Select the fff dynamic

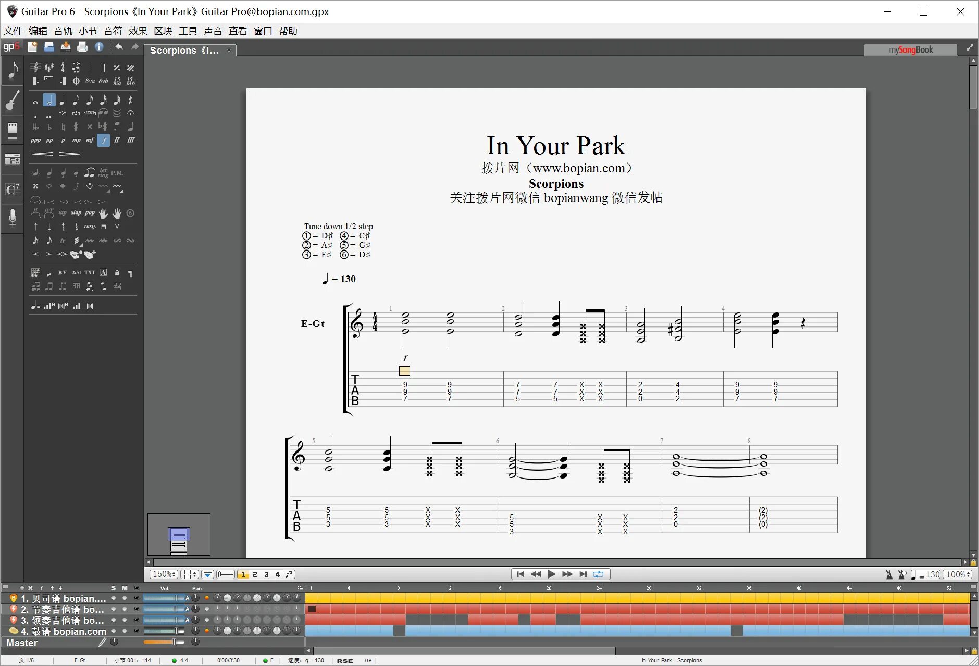click(x=130, y=140)
